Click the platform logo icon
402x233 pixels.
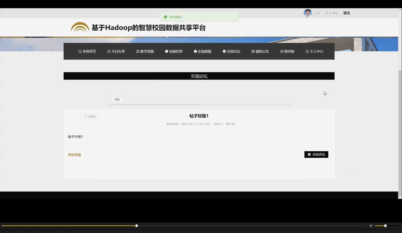[80, 27]
